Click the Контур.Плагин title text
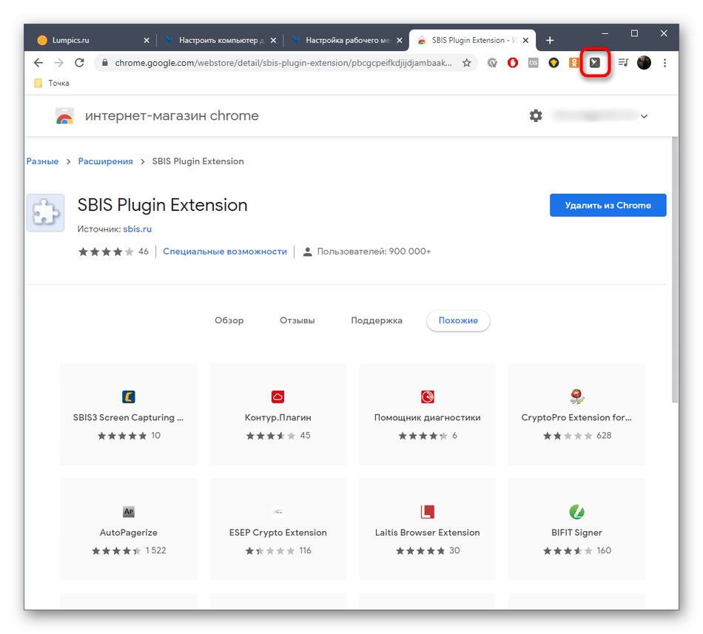This screenshot has height=634, width=703. tap(278, 417)
